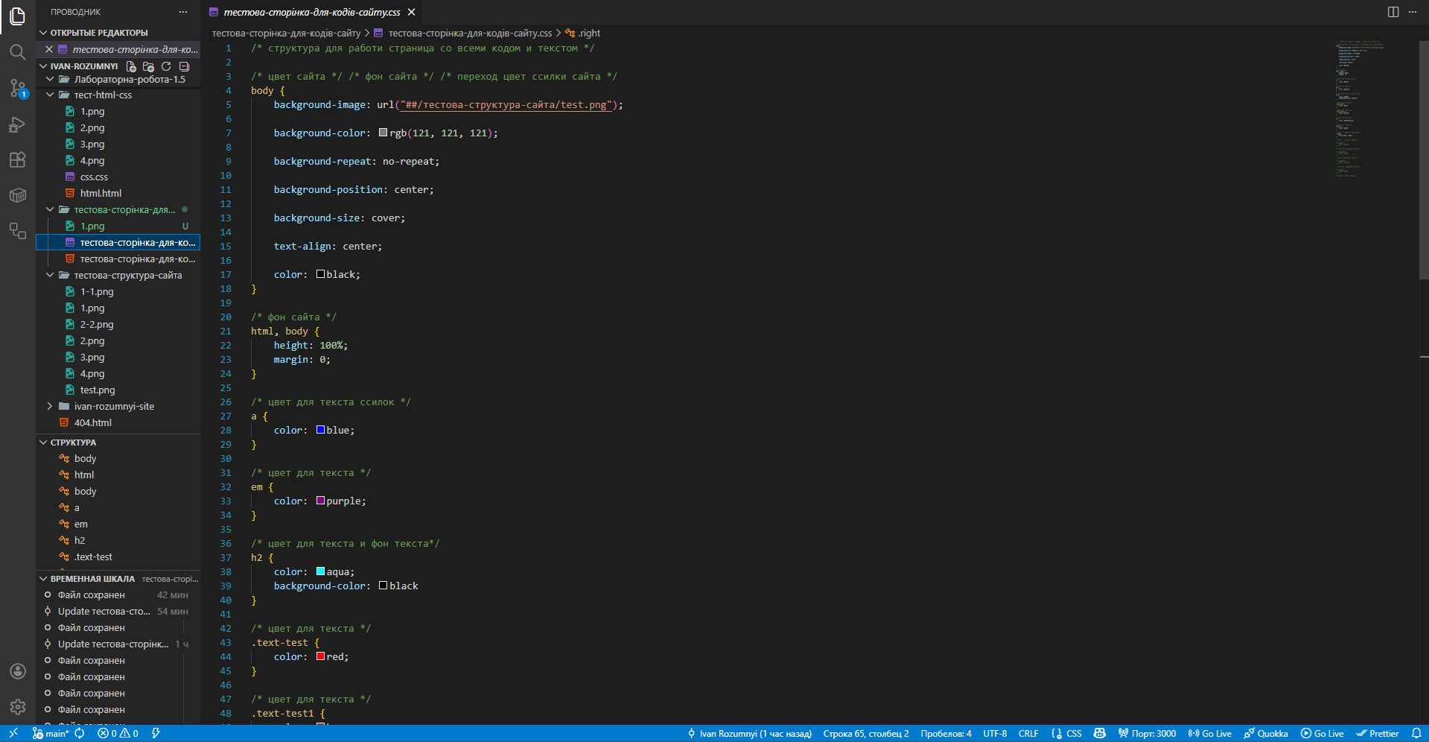
Task: Open 404.html in the file tree
Action: click(x=92, y=423)
